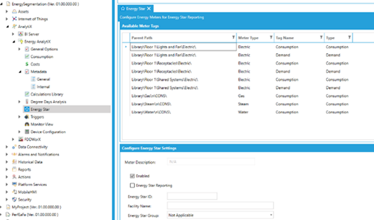Viewport: 374px width, 220px height.
Task: Click the Energy Star tree icon
Action: 27,109
